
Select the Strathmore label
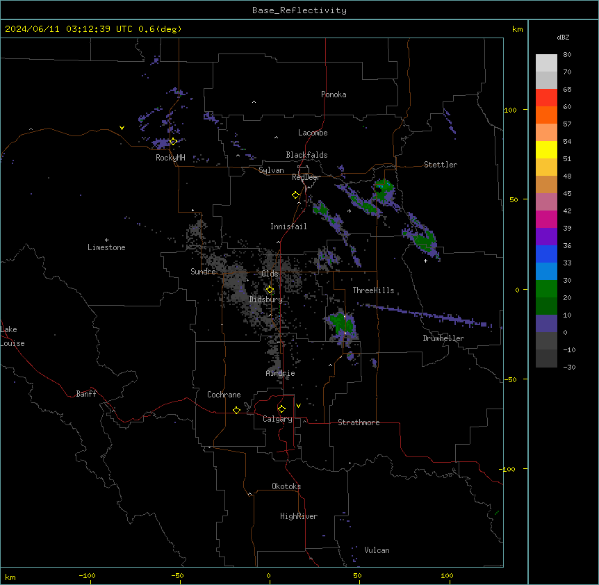pyautogui.click(x=359, y=422)
